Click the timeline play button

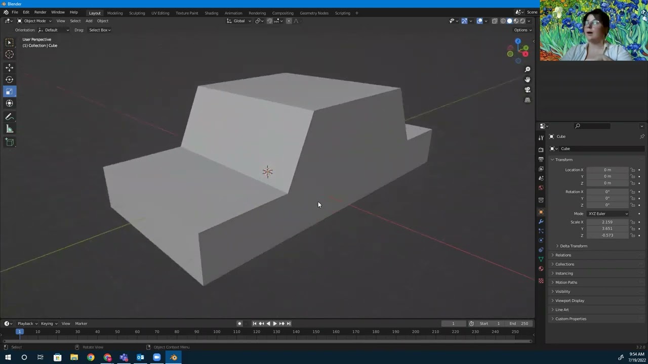pyautogui.click(x=274, y=324)
